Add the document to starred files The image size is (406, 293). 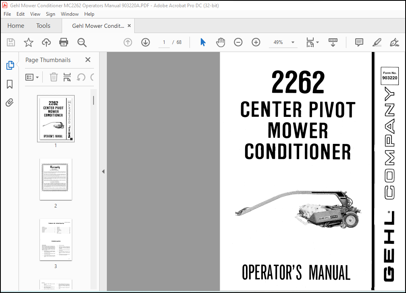click(x=29, y=42)
